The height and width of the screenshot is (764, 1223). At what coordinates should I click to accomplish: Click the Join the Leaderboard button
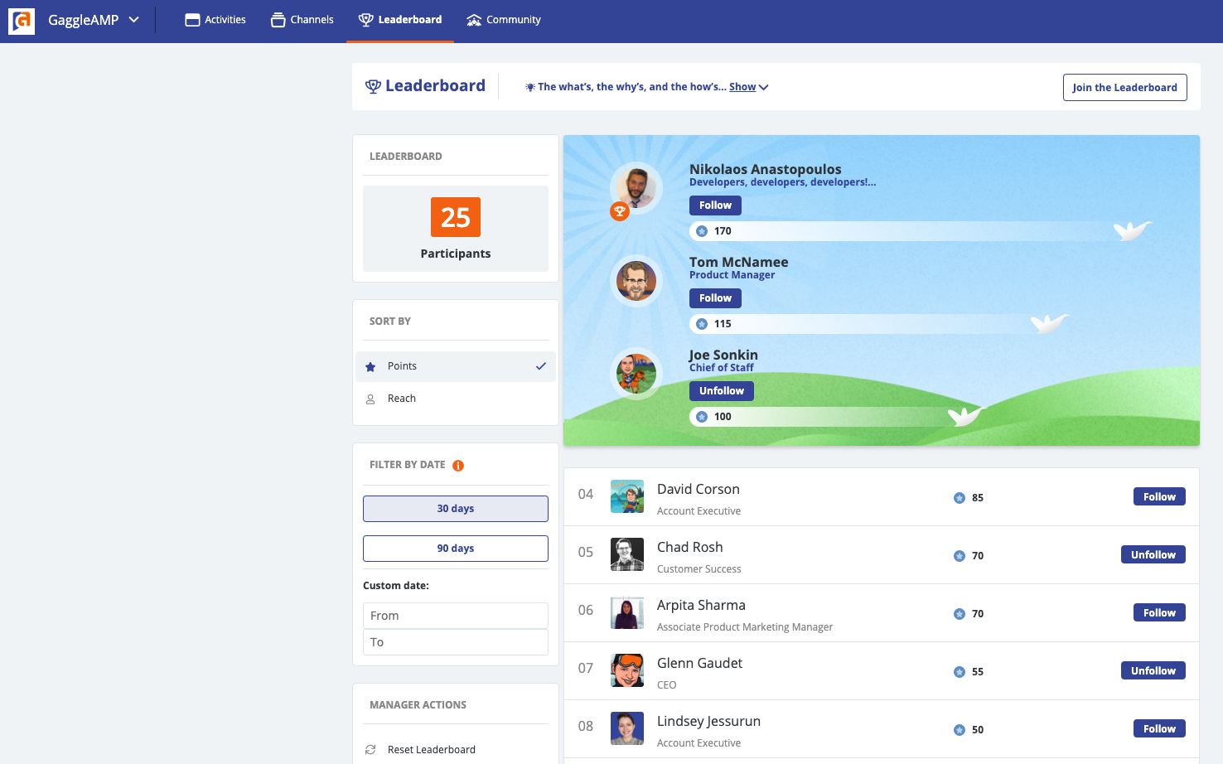tap(1124, 88)
